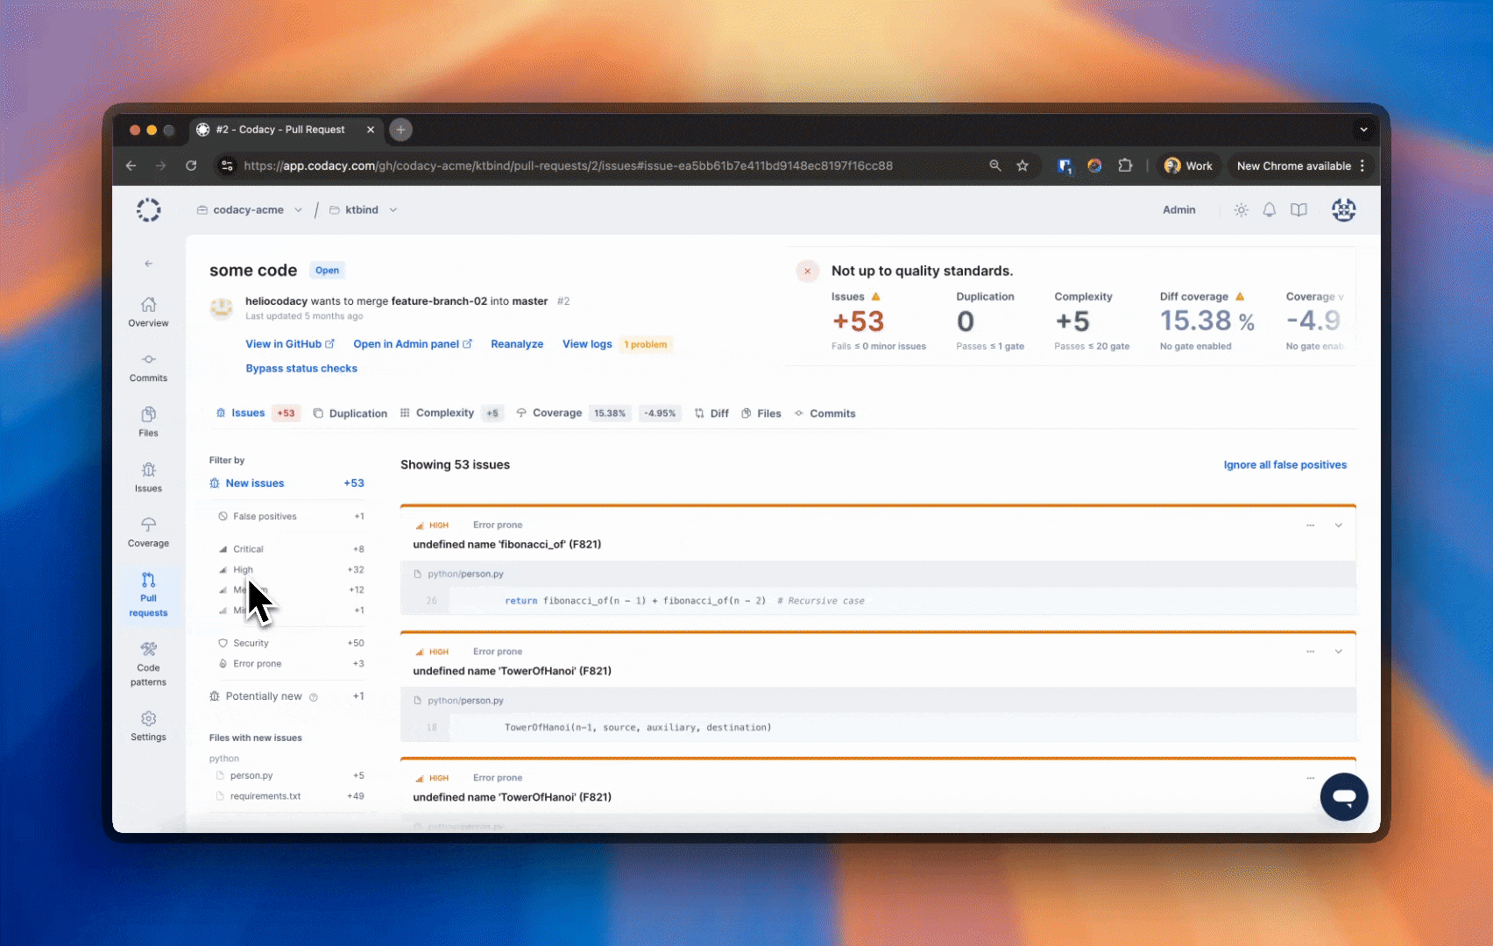Filter issues by Security category
Viewport: 1493px width, 946px height.
click(251, 643)
